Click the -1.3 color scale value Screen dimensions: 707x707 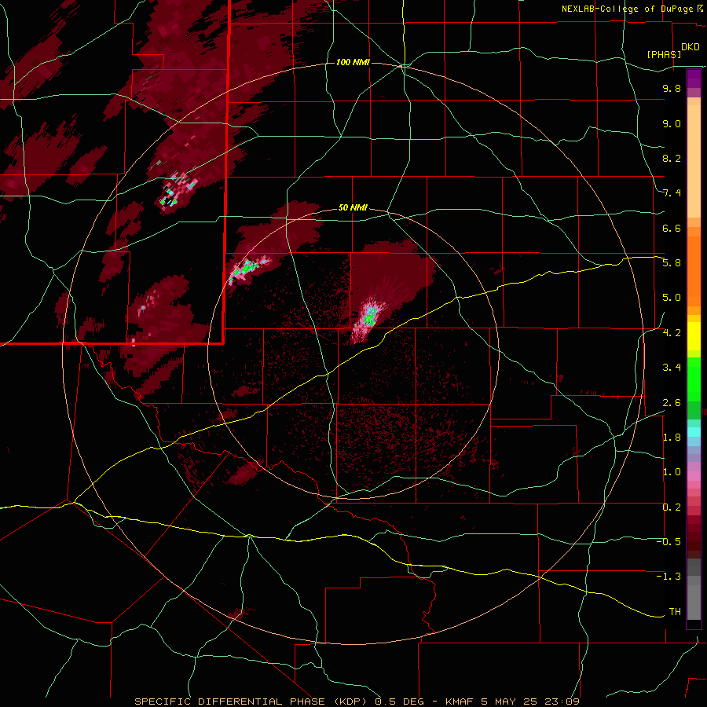point(669,577)
